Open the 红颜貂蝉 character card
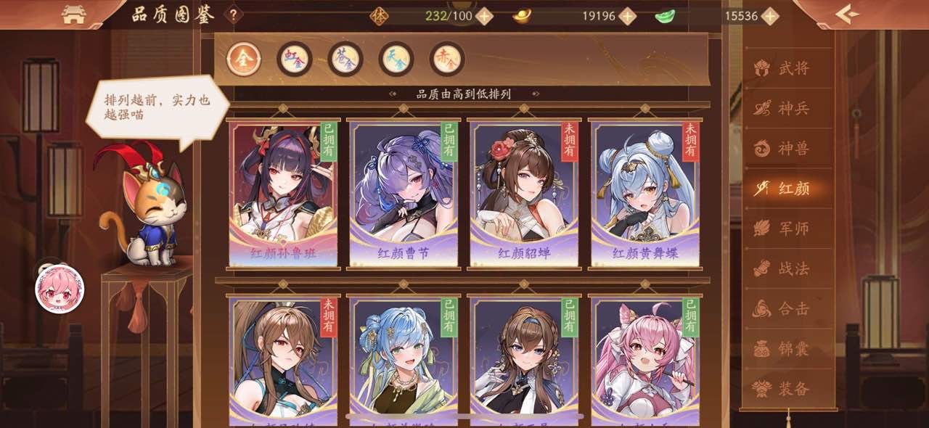929x428 pixels. [x=524, y=194]
